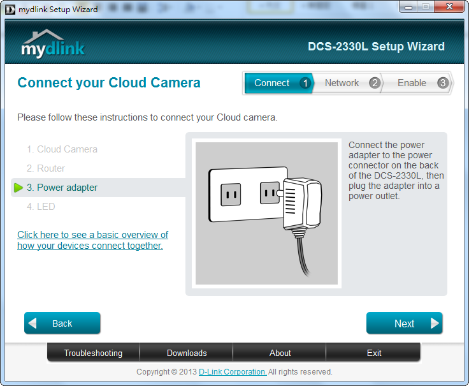Click the left arrow on Back button

pos(33,323)
